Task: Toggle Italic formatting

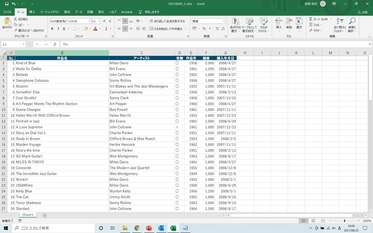Action: point(58,28)
